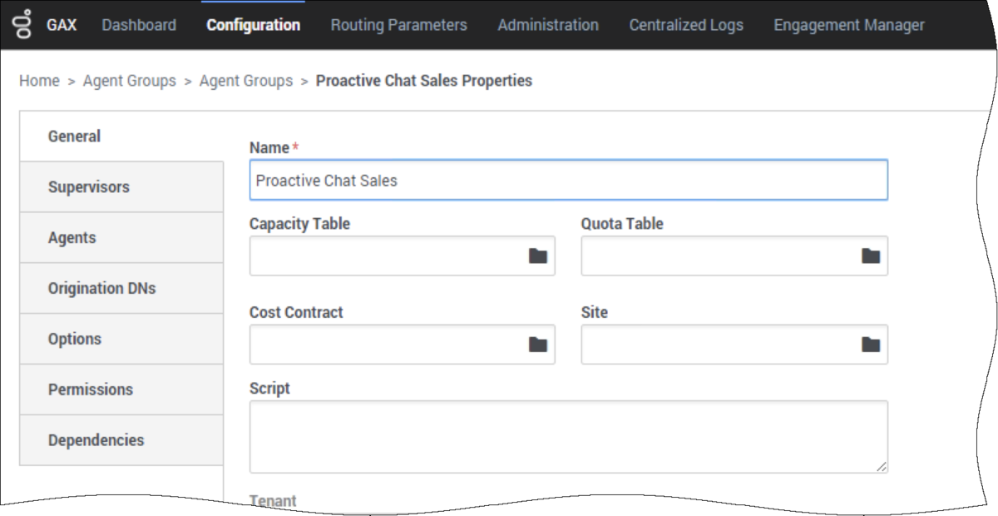Open the Dashboard menu

pos(139,25)
